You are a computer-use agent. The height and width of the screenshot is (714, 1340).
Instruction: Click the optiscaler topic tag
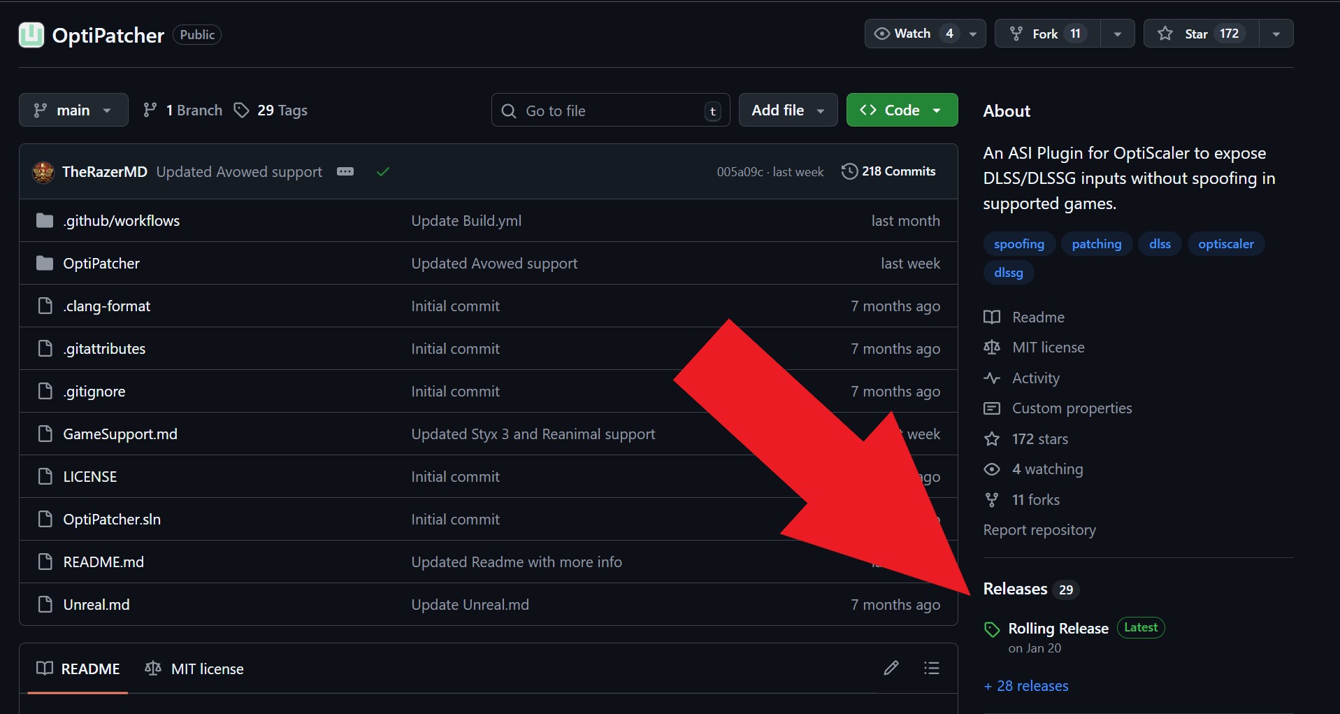(x=1225, y=244)
